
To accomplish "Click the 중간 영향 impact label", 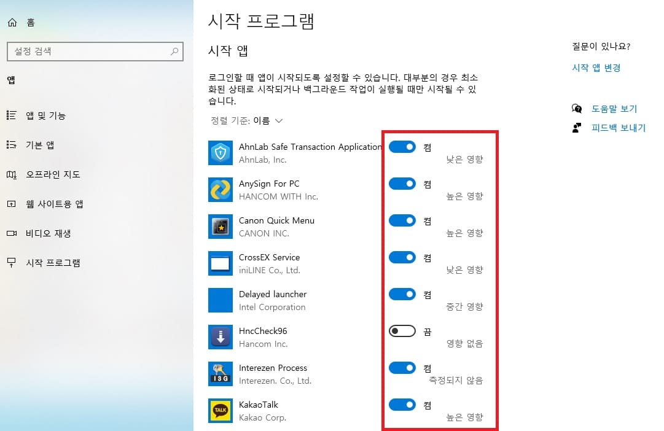I will point(464,306).
